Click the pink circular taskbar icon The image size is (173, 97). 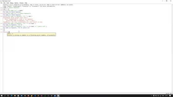pos(42,96)
